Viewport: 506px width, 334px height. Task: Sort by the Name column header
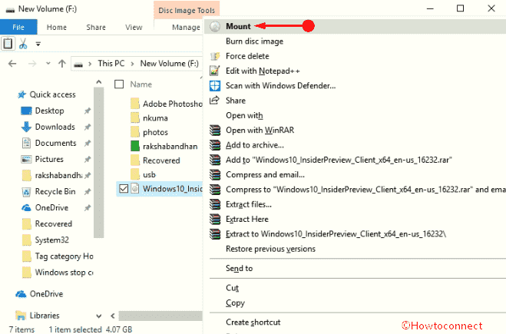(x=141, y=84)
